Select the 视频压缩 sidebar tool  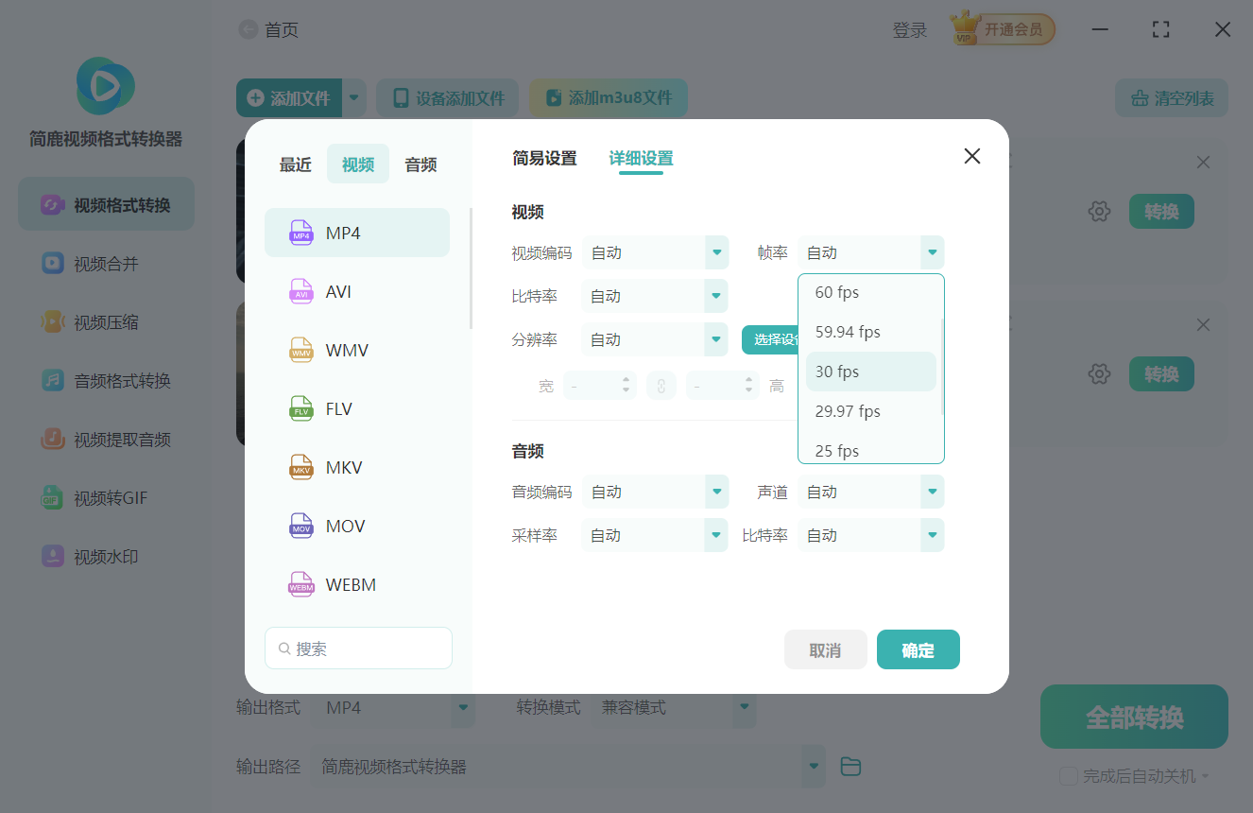point(105,321)
